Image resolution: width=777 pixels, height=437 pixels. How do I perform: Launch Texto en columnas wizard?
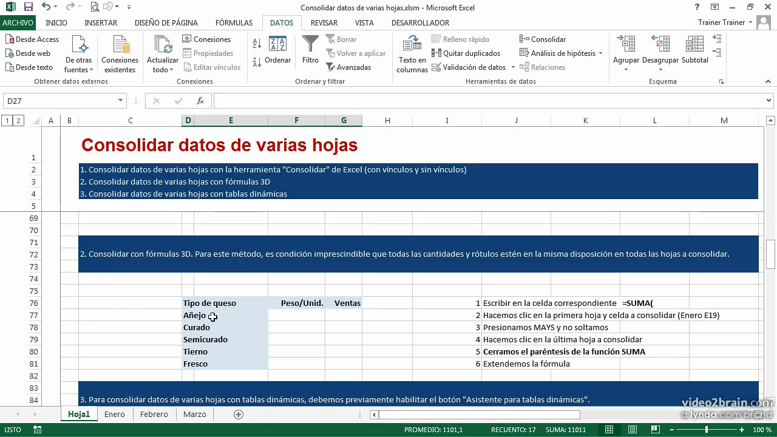click(x=412, y=54)
